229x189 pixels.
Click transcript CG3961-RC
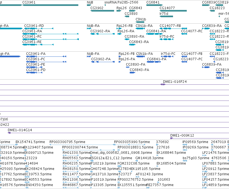[x=32, y=37]
